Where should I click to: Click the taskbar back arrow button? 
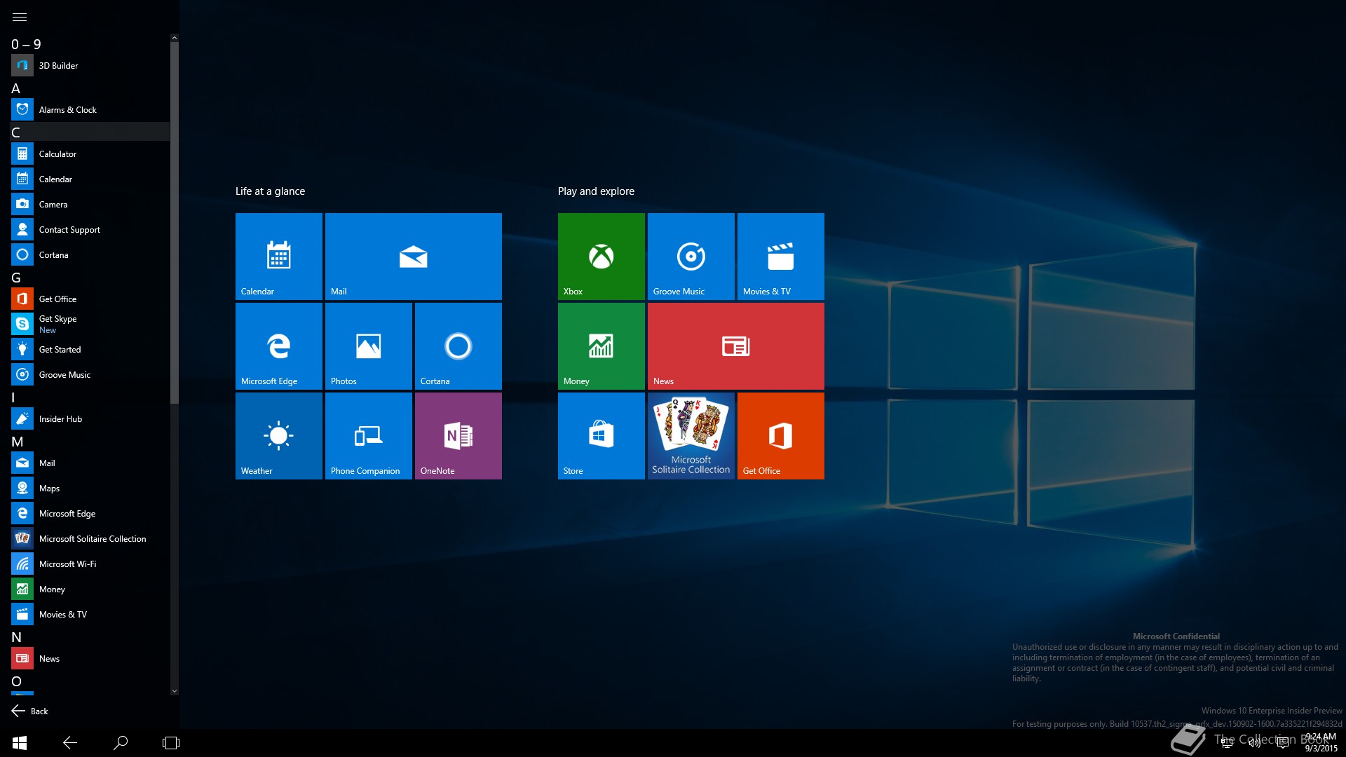(x=70, y=743)
